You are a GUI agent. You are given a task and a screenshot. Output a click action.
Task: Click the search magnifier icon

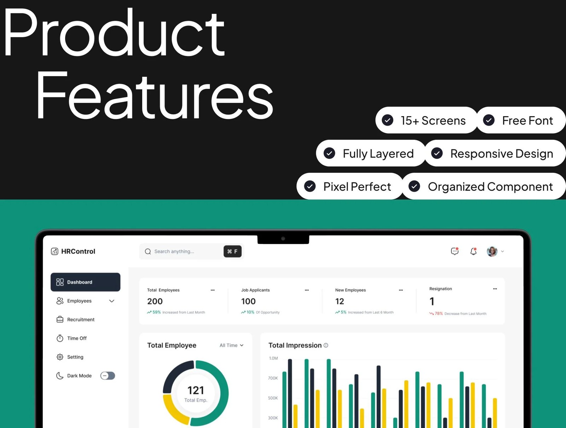(148, 251)
